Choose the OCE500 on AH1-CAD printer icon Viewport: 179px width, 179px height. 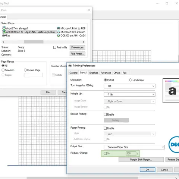point(59,35)
